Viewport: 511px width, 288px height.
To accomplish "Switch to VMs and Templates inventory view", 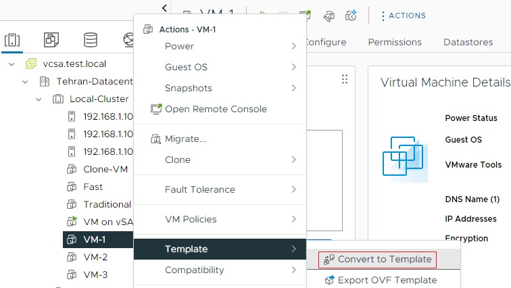I will [x=51, y=40].
